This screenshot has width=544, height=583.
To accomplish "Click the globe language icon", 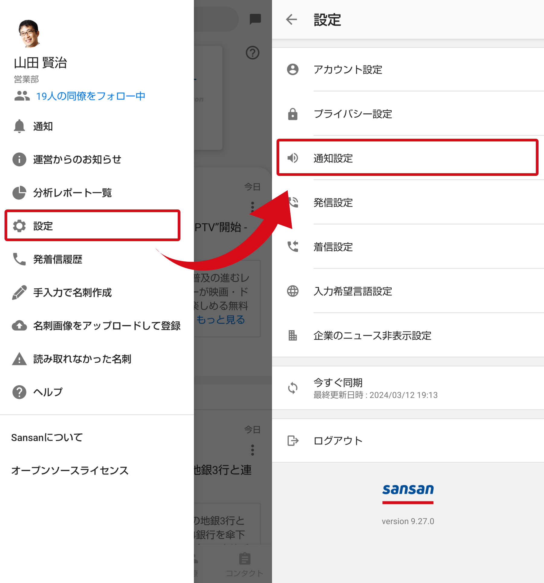I will (293, 291).
